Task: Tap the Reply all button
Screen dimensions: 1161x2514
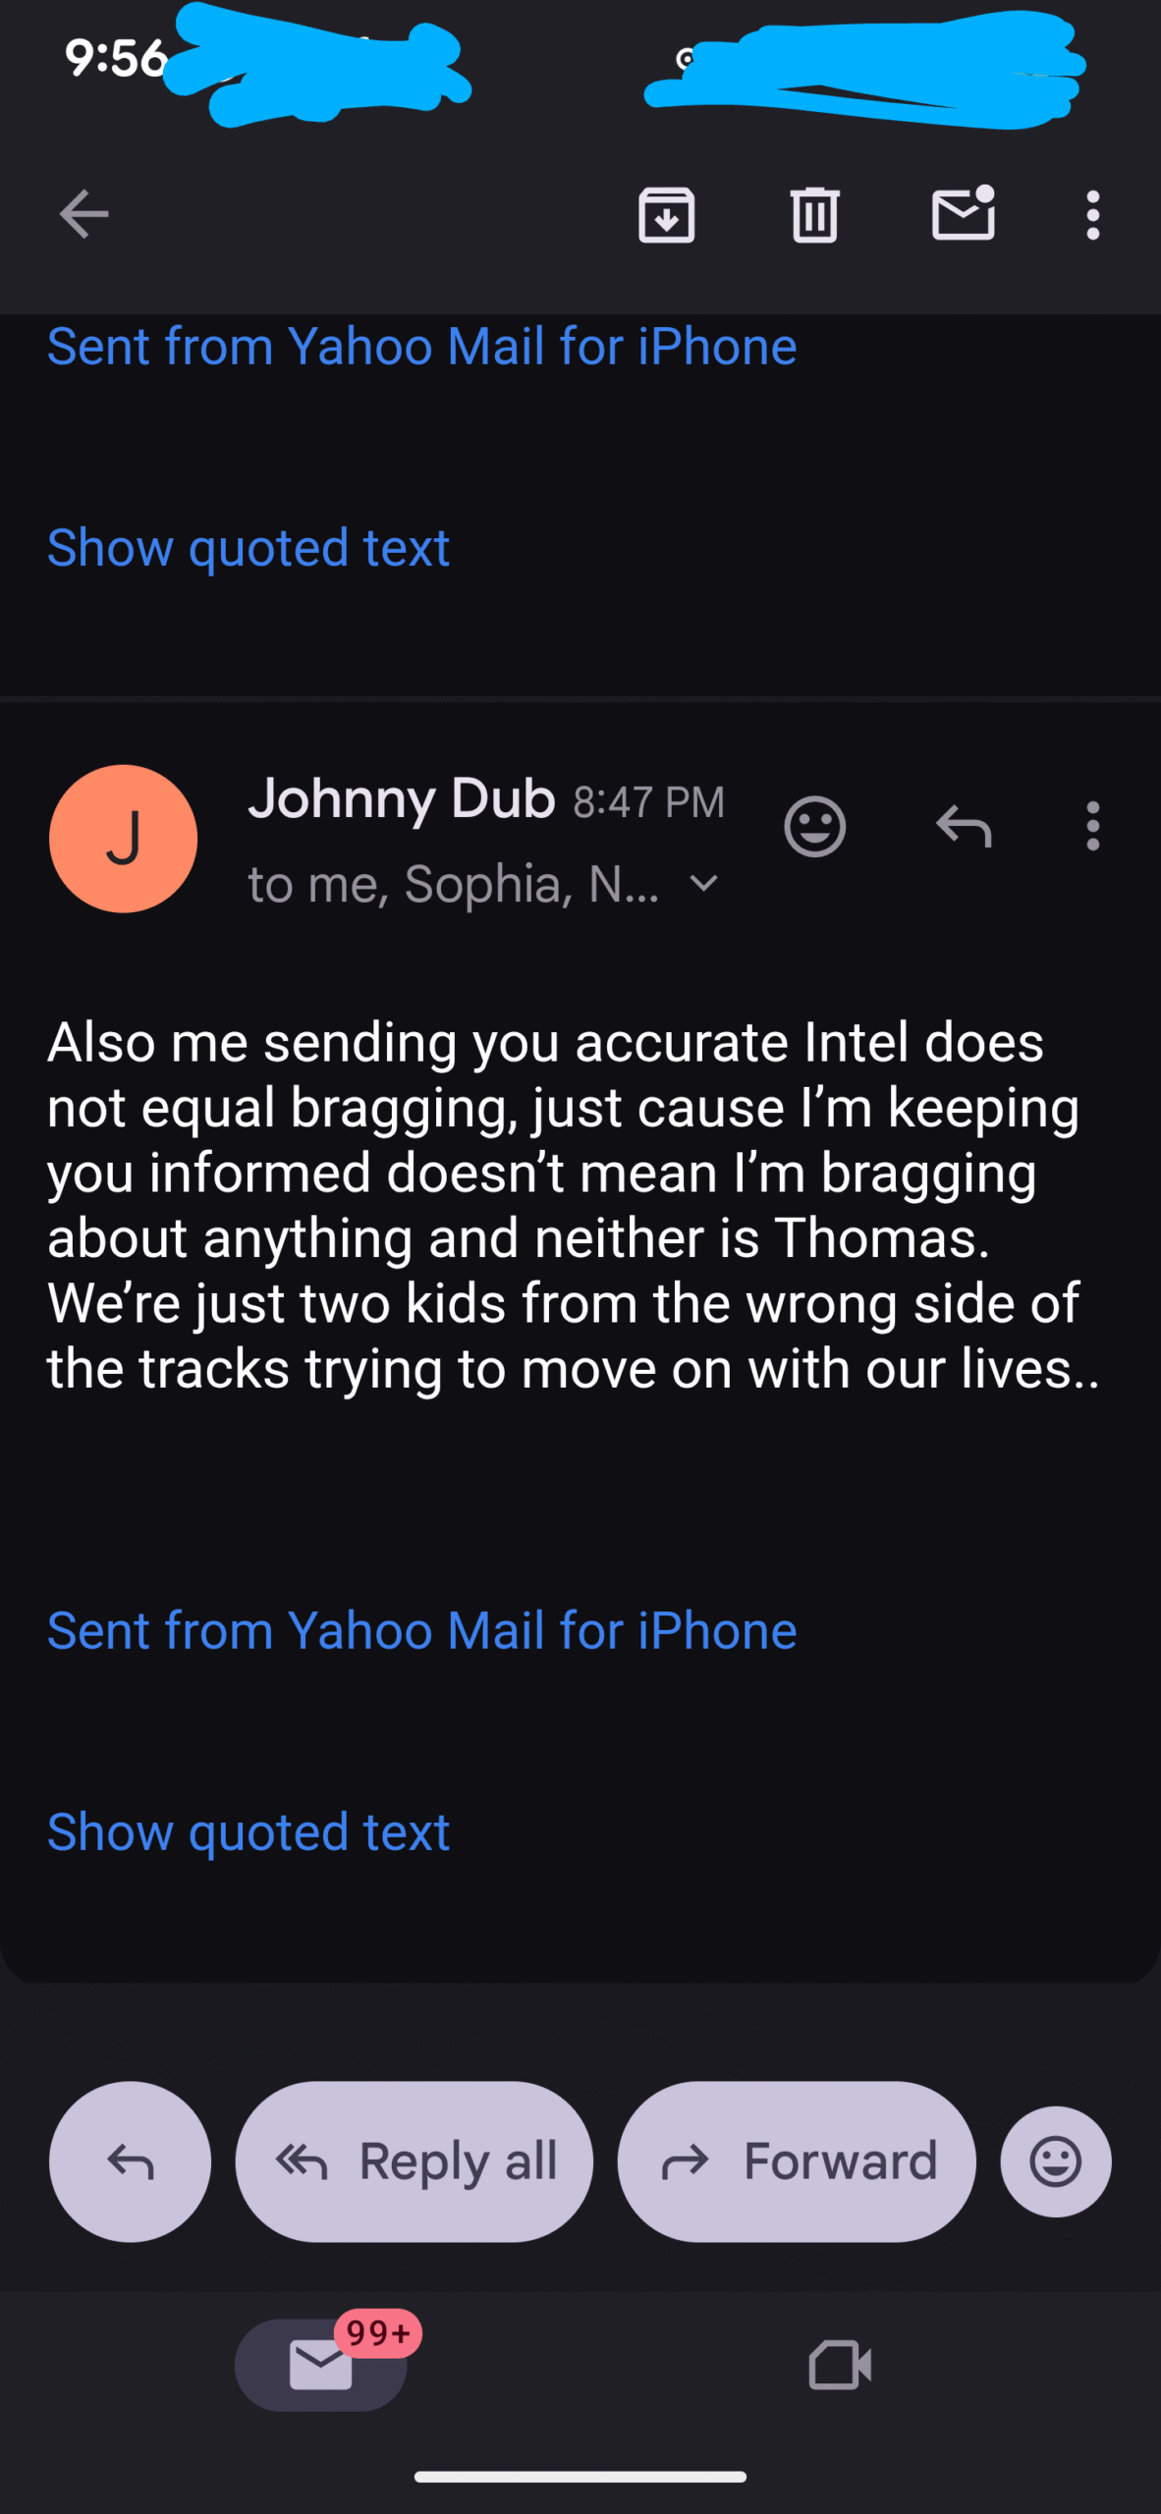Action: pos(415,2161)
